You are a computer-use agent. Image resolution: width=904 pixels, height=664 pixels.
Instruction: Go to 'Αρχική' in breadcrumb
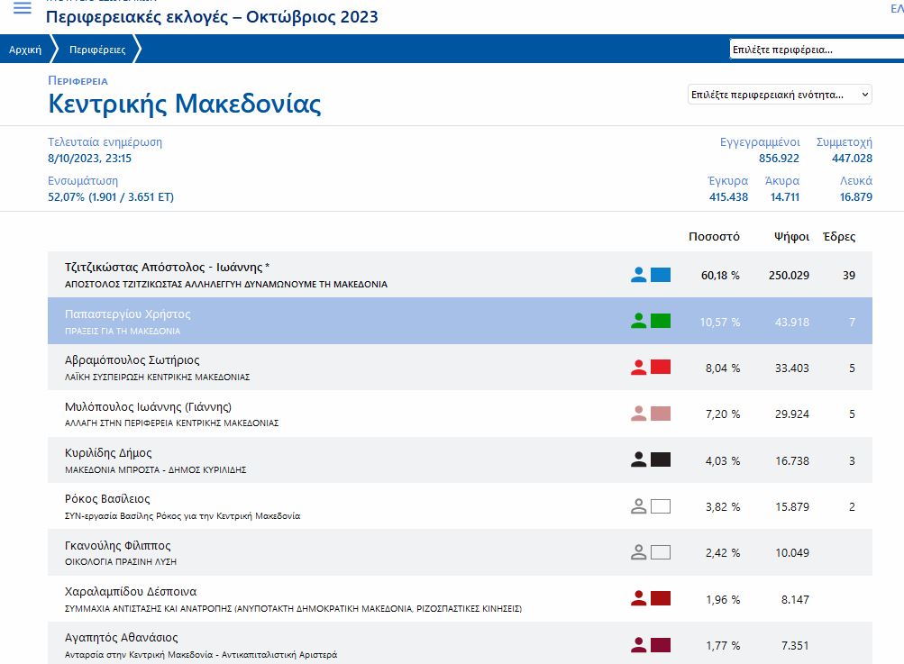point(25,50)
